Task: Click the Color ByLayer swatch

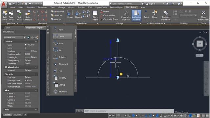Action: pyautogui.click(x=26, y=45)
